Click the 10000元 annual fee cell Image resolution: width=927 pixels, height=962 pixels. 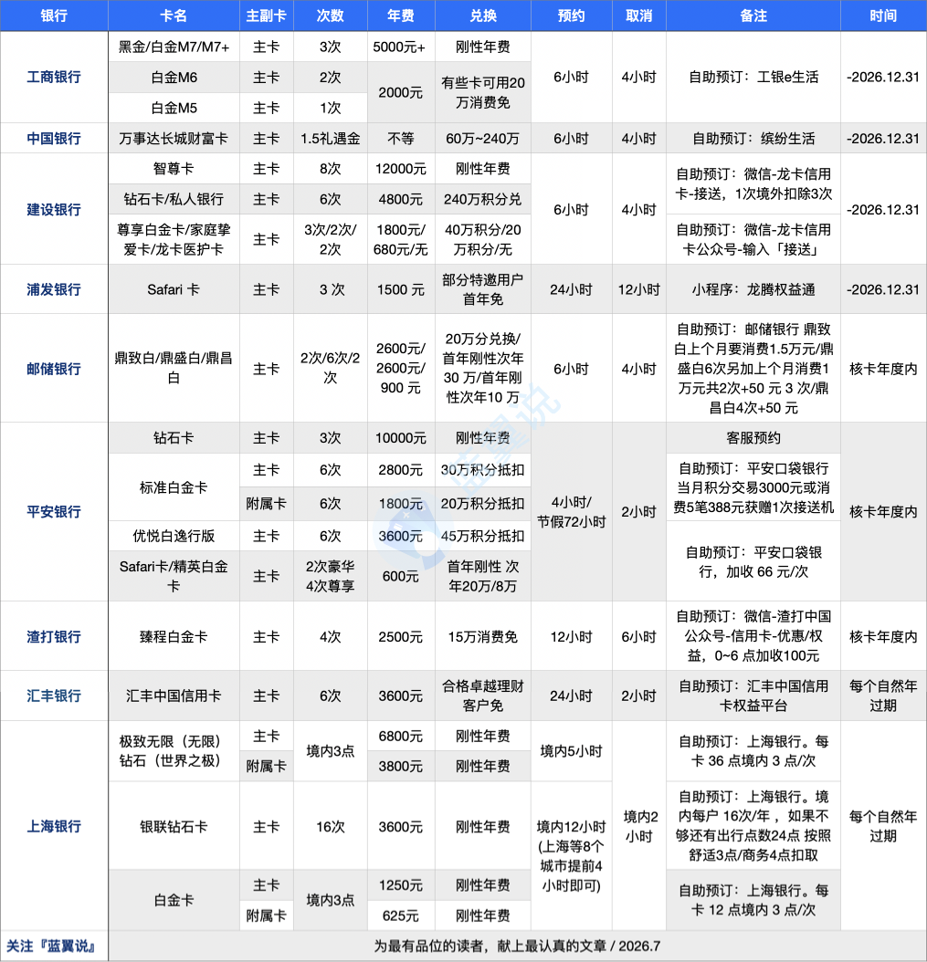point(401,438)
